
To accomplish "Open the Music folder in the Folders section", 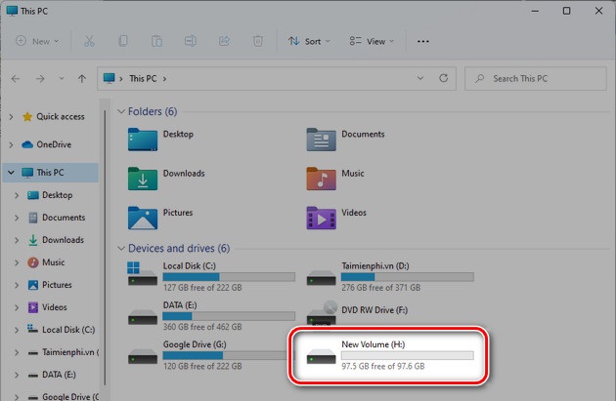I will point(322,179).
